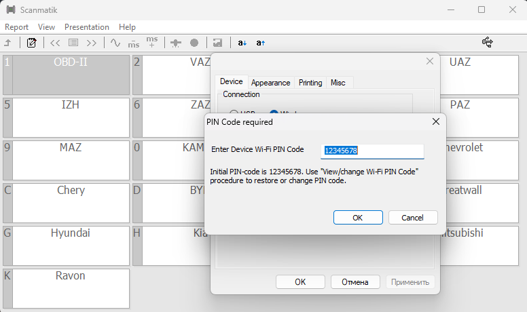
Task: Click the Device Wi-Fi PIN Code field
Action: tap(372, 151)
